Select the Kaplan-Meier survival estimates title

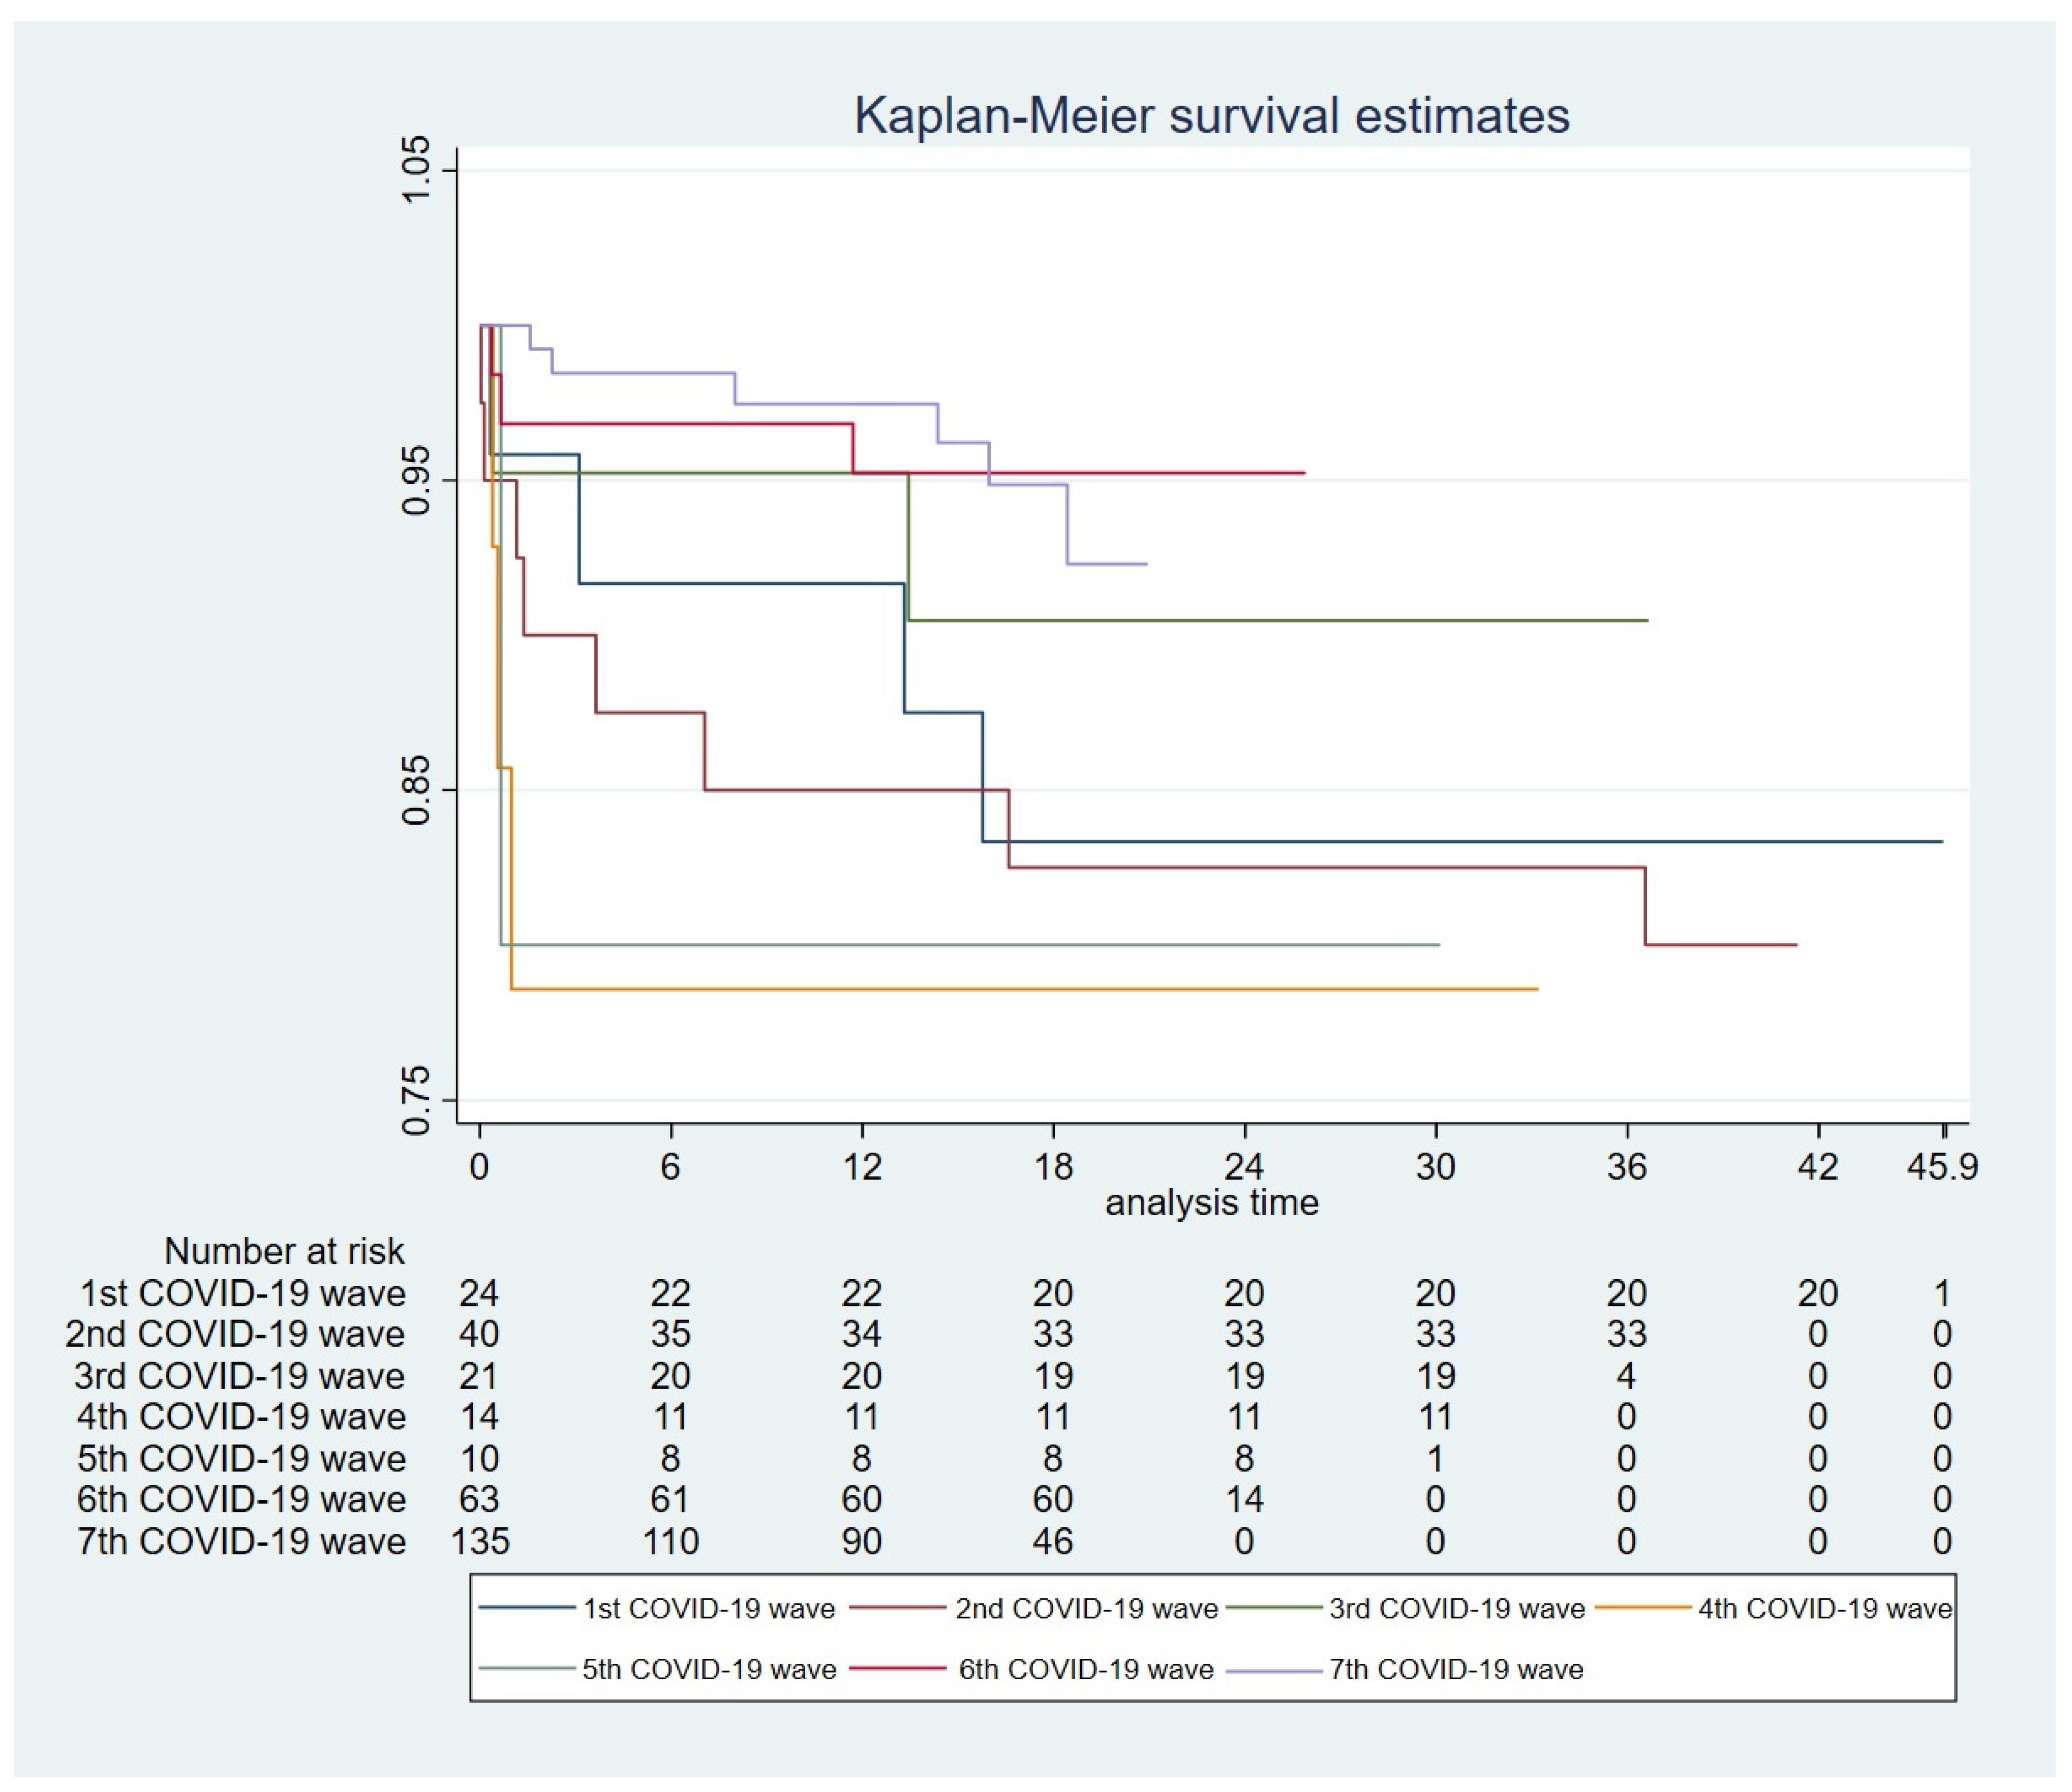click(x=1211, y=116)
